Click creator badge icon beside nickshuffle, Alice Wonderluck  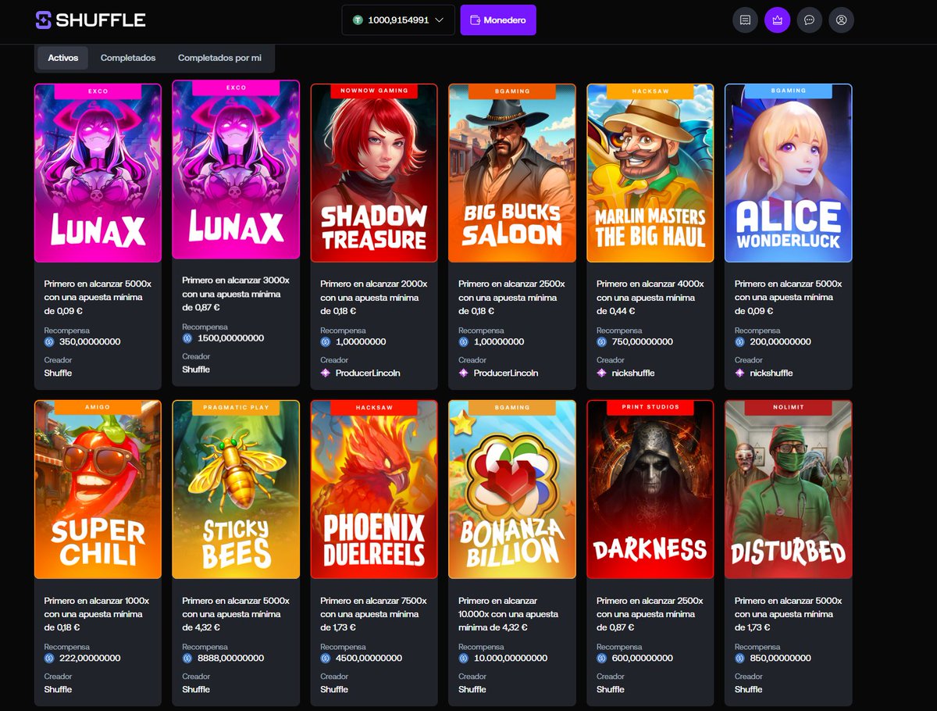pyautogui.click(x=740, y=373)
